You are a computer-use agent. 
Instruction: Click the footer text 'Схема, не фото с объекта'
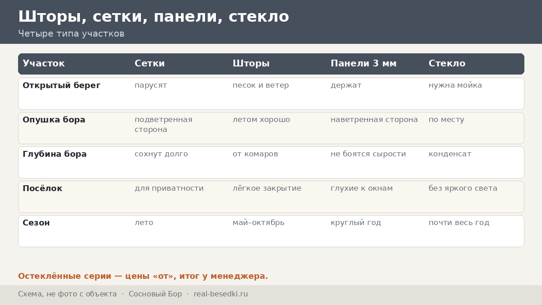(67, 294)
